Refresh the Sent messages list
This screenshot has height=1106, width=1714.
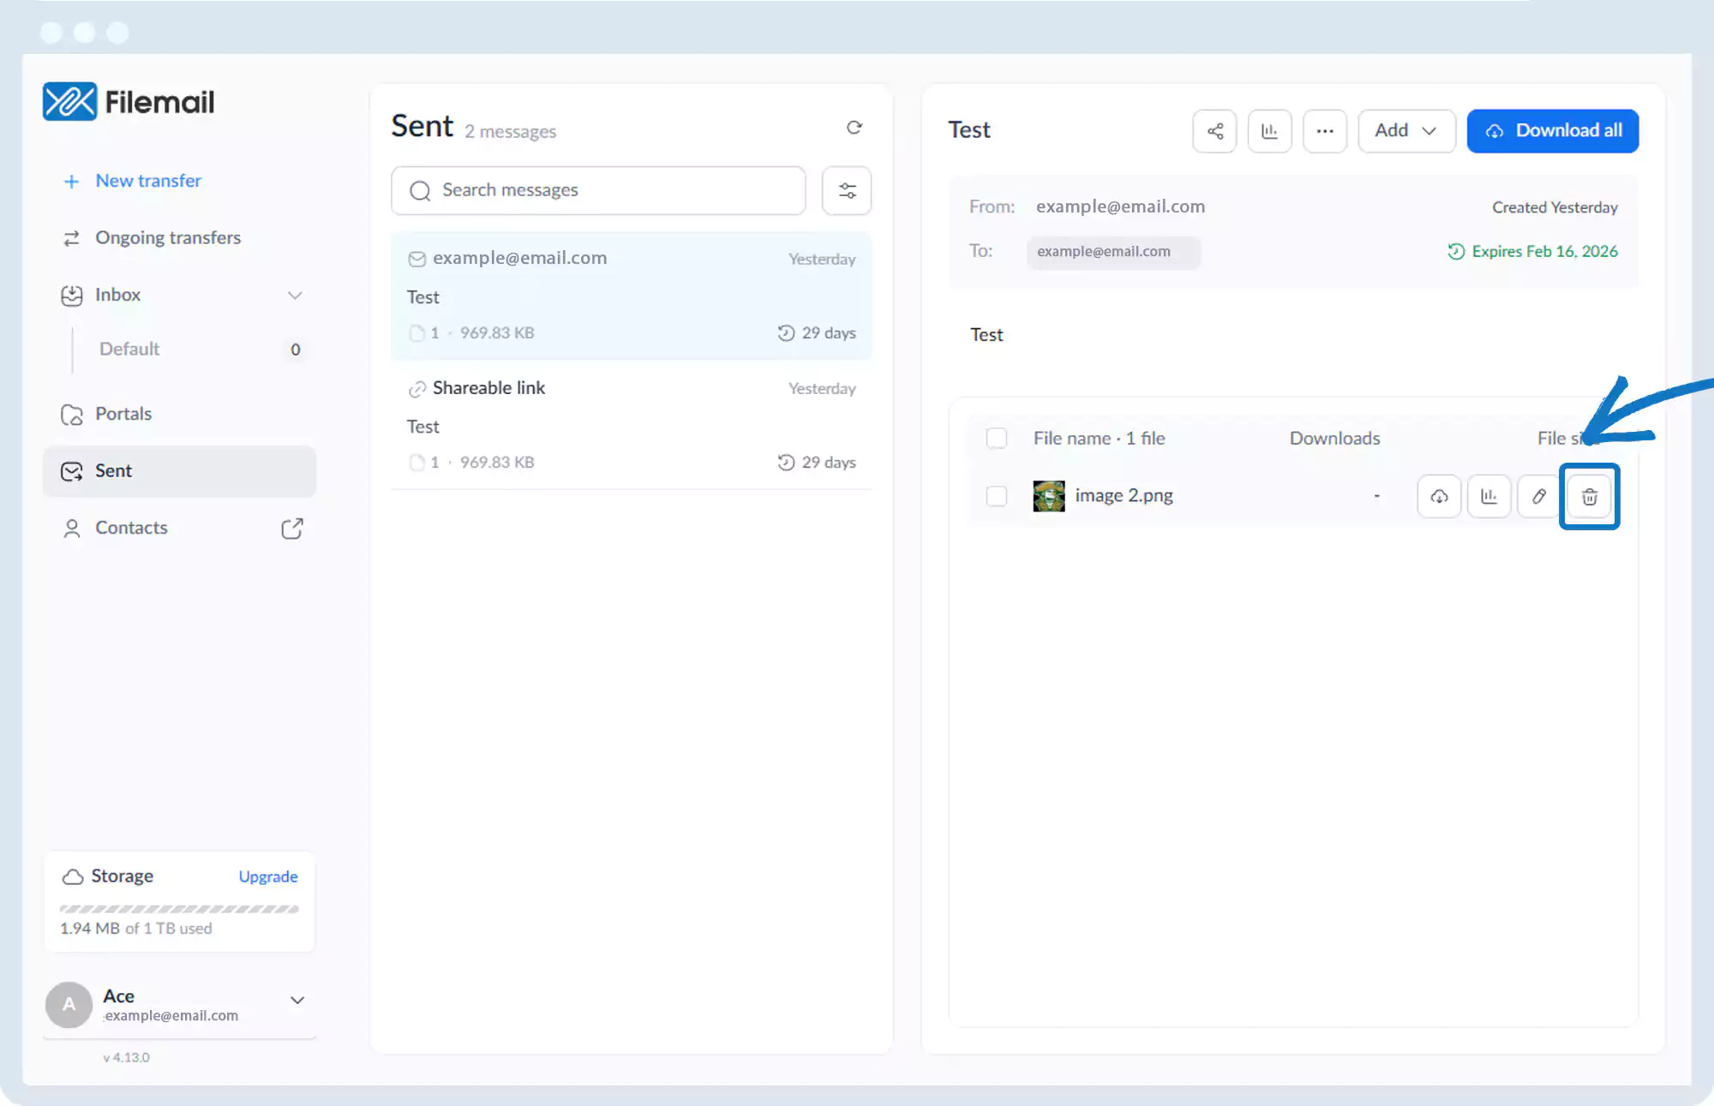(854, 128)
